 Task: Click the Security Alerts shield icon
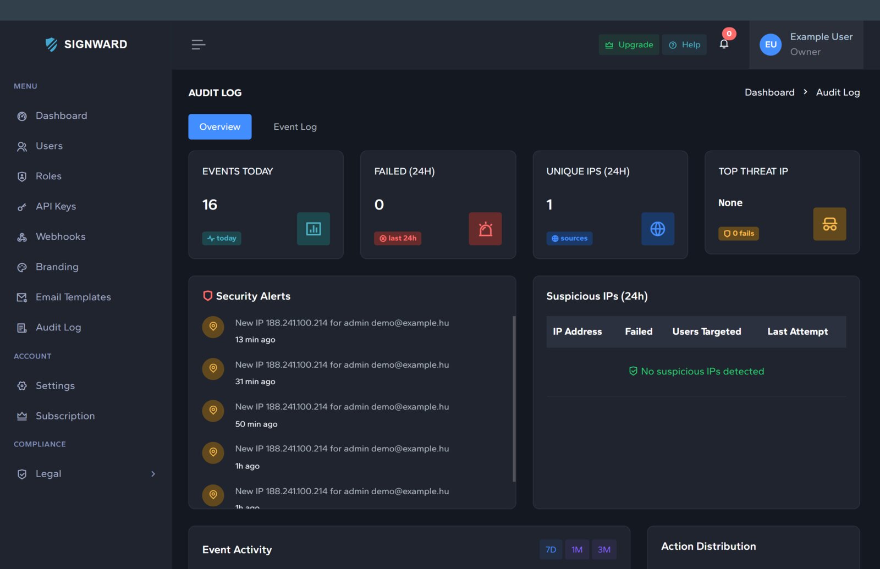(x=207, y=296)
